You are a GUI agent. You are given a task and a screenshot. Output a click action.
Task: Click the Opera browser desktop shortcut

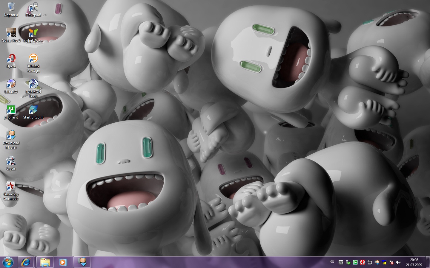(11, 59)
